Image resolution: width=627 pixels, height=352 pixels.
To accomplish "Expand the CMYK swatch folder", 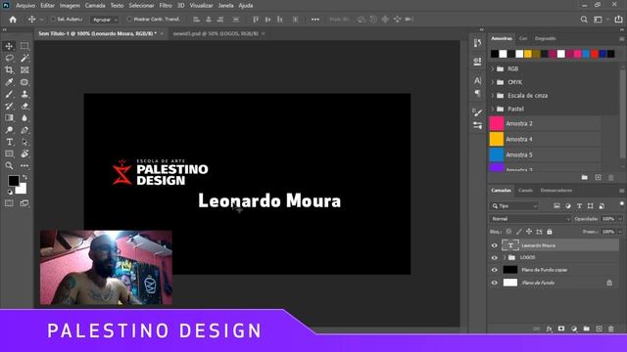I will click(493, 82).
